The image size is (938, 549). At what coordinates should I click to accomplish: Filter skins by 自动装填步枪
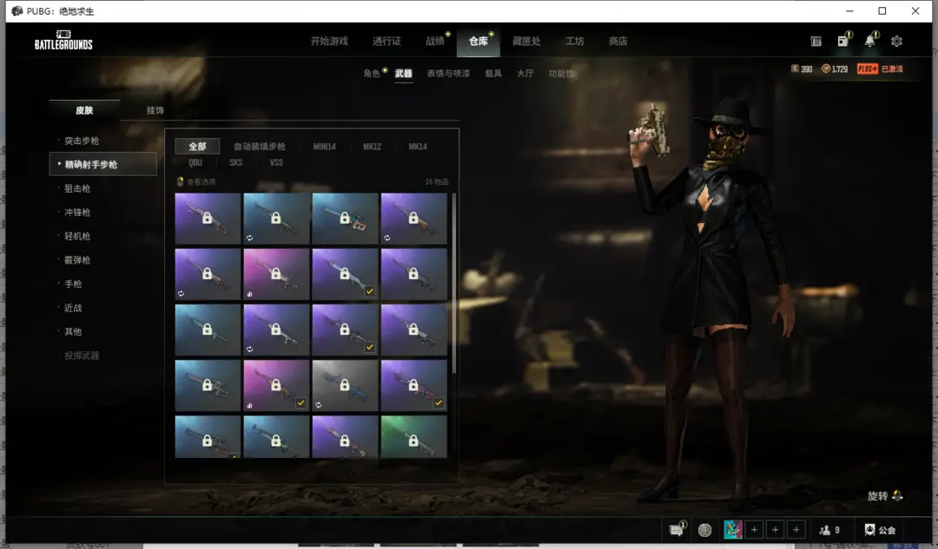click(260, 147)
